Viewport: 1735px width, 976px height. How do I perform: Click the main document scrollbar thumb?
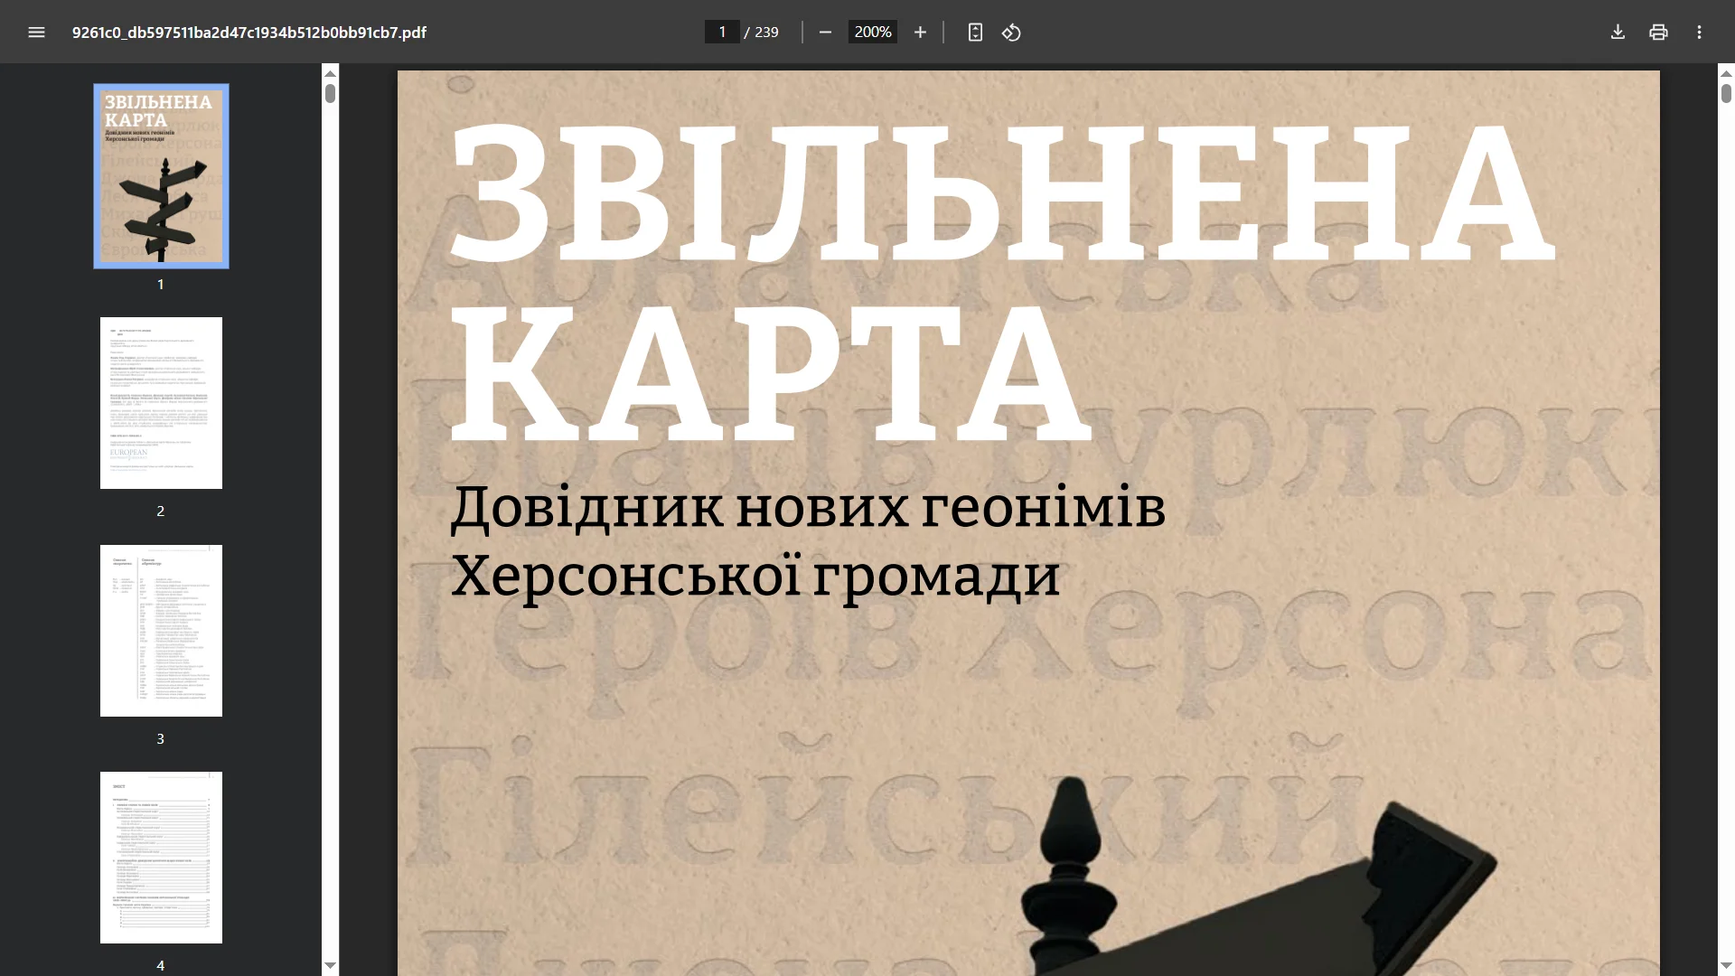tap(1726, 94)
